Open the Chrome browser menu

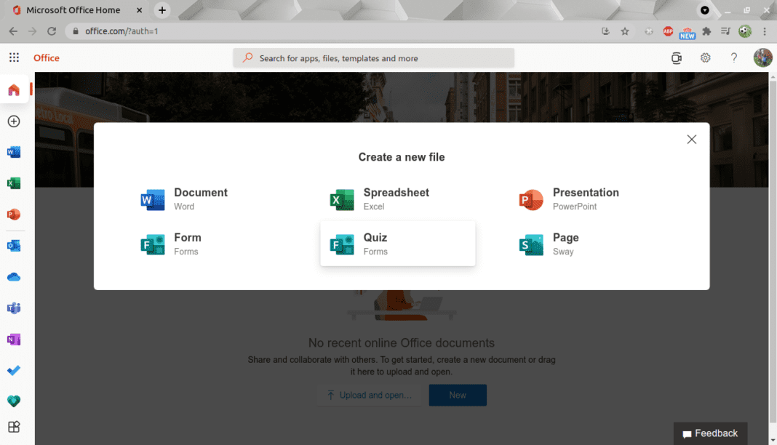pyautogui.click(x=765, y=31)
